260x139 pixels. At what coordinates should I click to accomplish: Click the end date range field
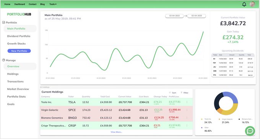[197, 16]
